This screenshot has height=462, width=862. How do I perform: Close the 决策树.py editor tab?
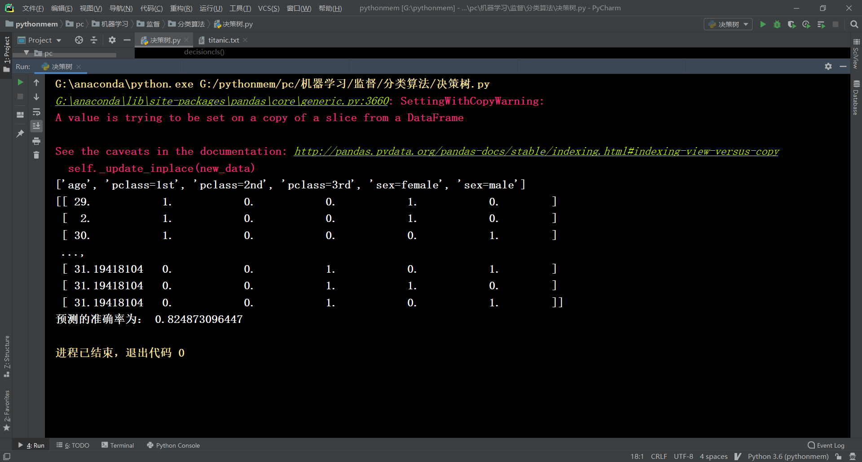[186, 40]
